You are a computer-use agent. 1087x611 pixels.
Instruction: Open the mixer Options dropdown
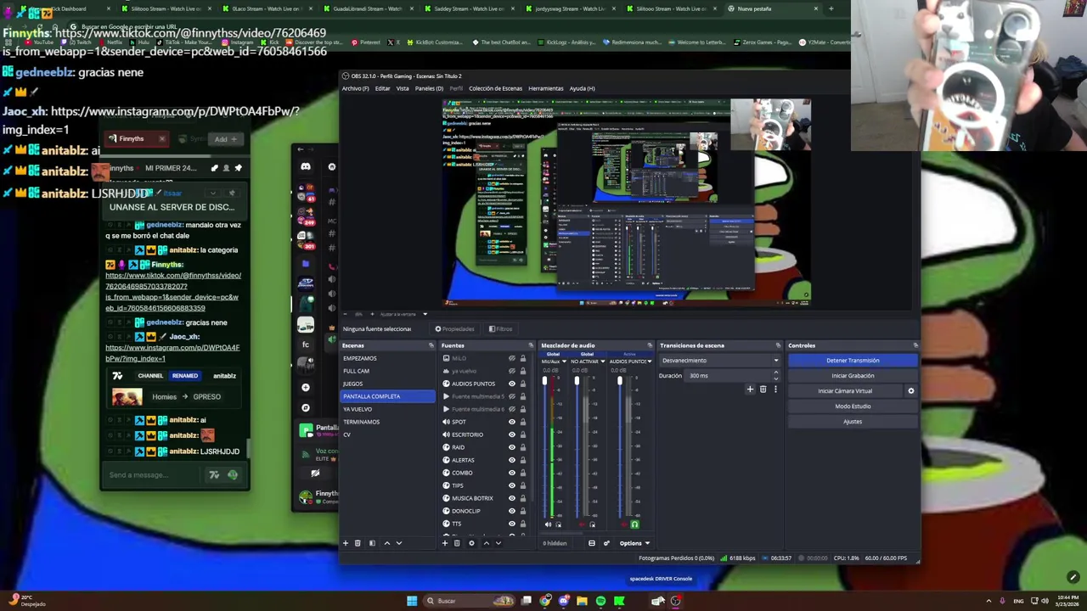point(634,543)
